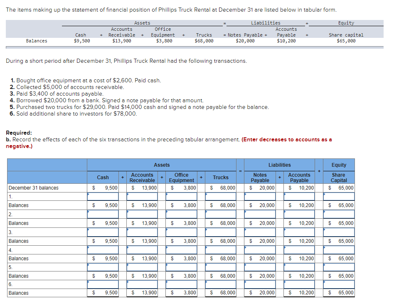Select Office Equipment input for transaction 1
Image resolution: width=394 pixels, height=306 pixels.
point(181,196)
